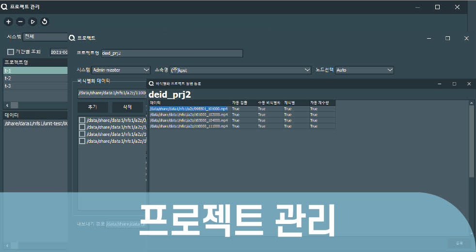Check the first data file checkbox
Image resolution: width=476 pixels, height=252 pixels.
[82, 120]
